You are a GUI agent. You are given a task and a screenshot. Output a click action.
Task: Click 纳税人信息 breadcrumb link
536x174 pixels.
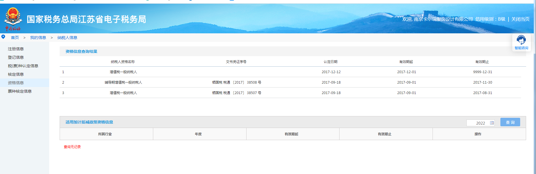[67, 38]
